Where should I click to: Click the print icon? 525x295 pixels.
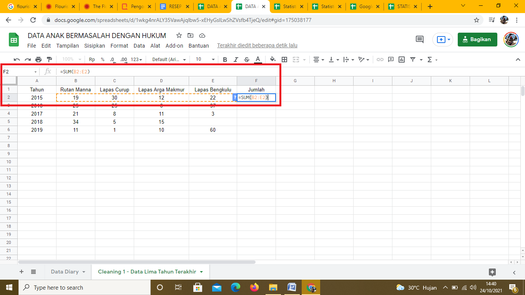38,60
